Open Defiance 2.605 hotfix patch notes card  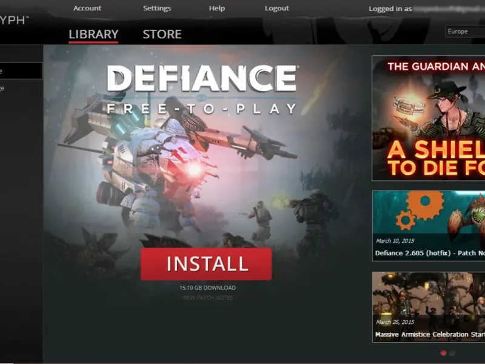(429, 226)
